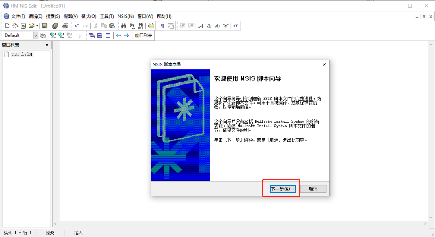The height and width of the screenshot is (237, 435).
Task: Click the New script file icon
Action: click(7, 26)
